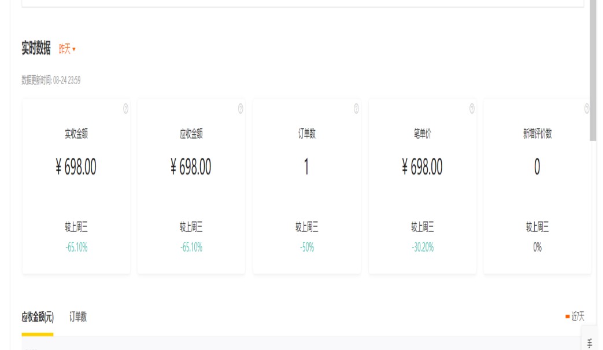Select the 实收金额 ¥698.00 value

(x=76, y=167)
